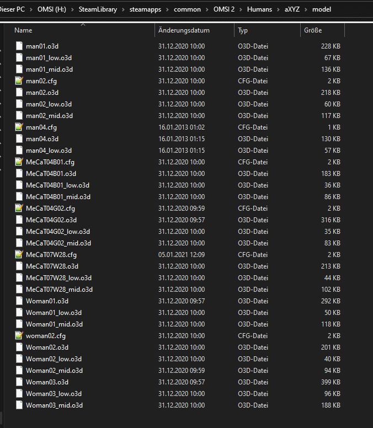Select the MeCaT04G02.cfg file icon
This screenshot has width=373, height=428.
(19, 208)
